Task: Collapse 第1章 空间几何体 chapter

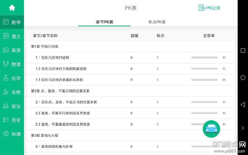Action: (45, 47)
